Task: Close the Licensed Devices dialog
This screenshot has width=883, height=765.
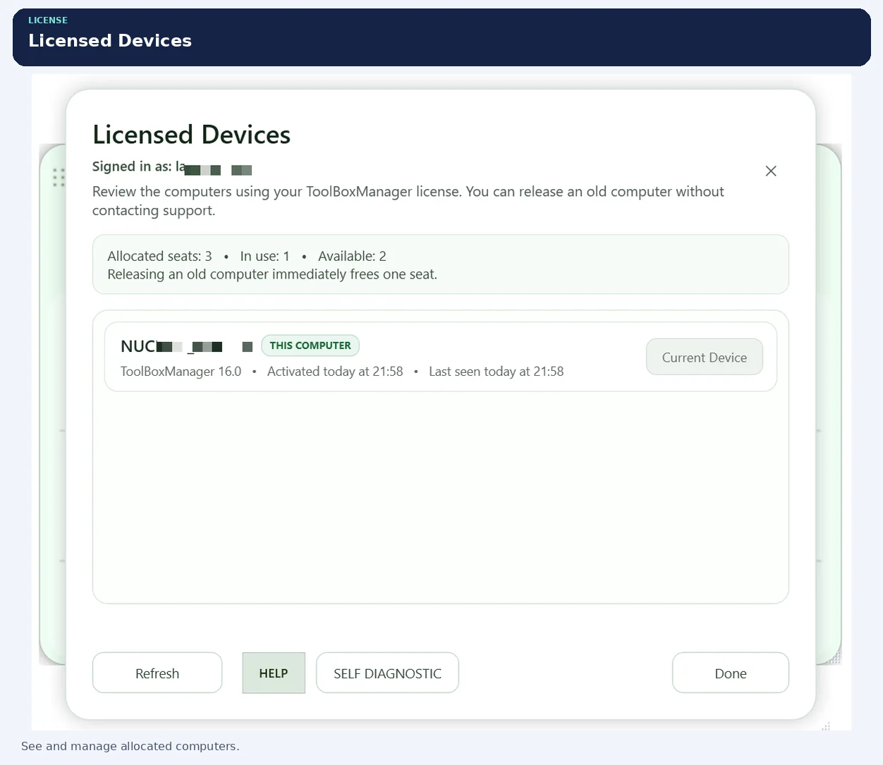Action: click(771, 171)
